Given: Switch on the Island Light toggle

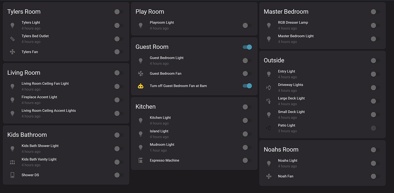Looking at the screenshot, I should 247,134.
